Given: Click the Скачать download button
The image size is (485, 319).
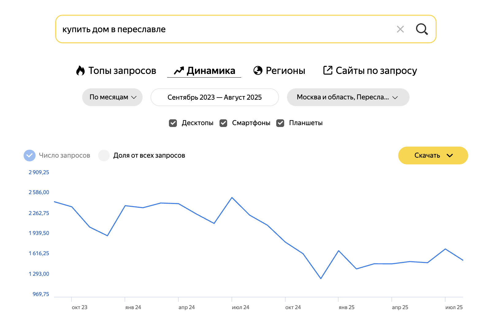Looking at the screenshot, I should click(427, 156).
